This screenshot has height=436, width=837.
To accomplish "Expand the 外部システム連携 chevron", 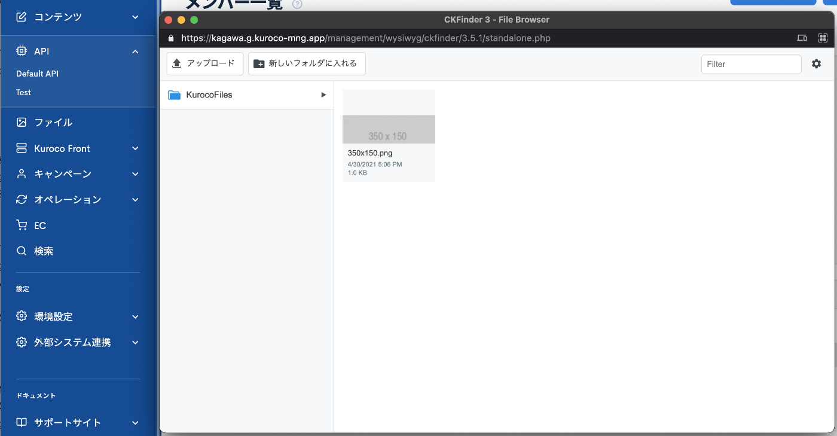I will coord(135,343).
